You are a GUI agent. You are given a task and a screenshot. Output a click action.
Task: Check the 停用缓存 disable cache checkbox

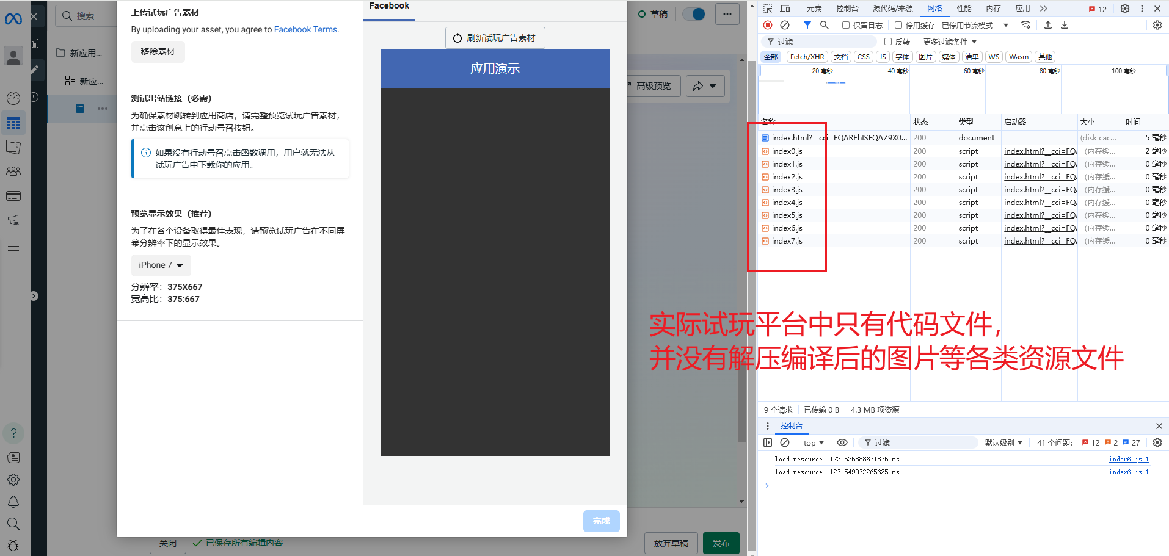coord(898,25)
